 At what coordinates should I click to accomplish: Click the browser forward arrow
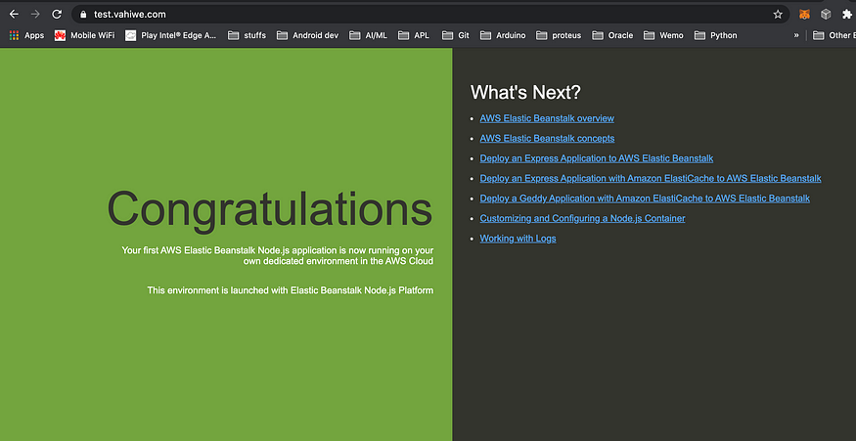tap(35, 15)
